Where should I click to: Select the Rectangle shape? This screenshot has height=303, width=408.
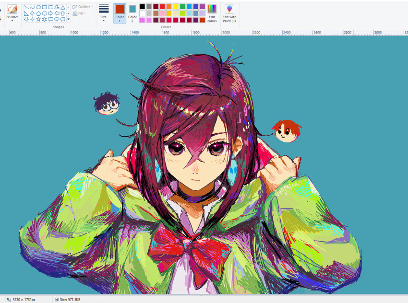pos(45,7)
